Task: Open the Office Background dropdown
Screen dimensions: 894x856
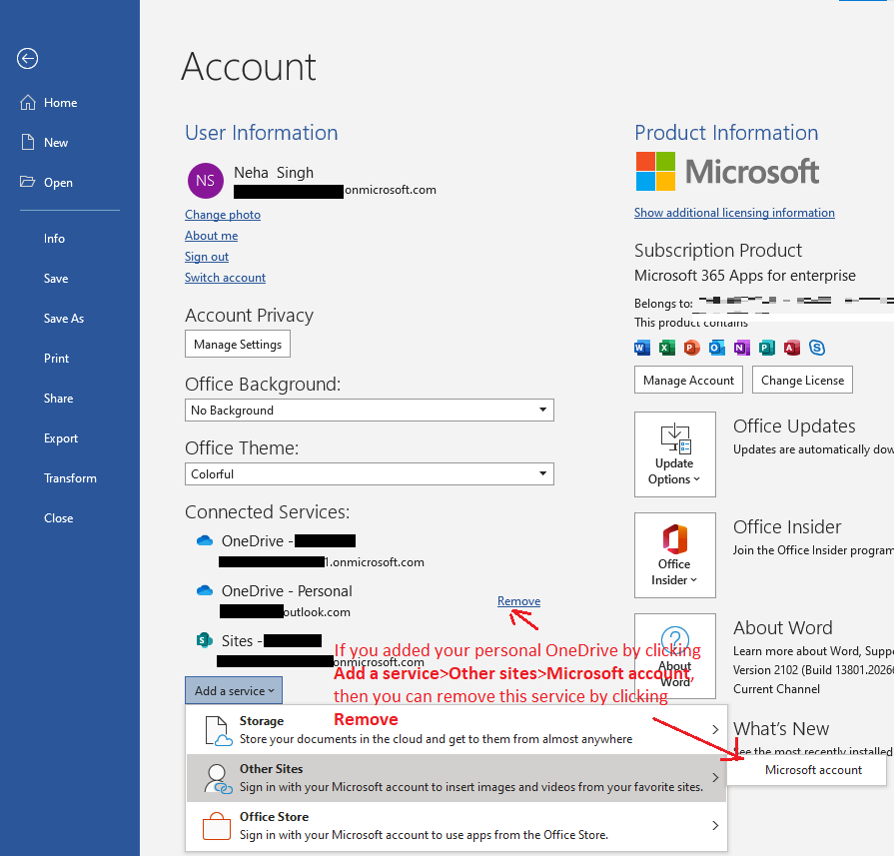Action: [x=370, y=411]
